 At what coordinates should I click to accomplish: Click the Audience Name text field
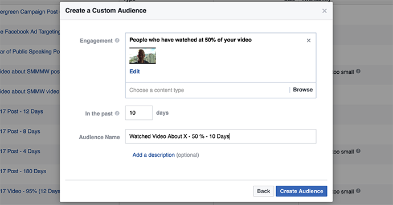[x=221, y=136]
